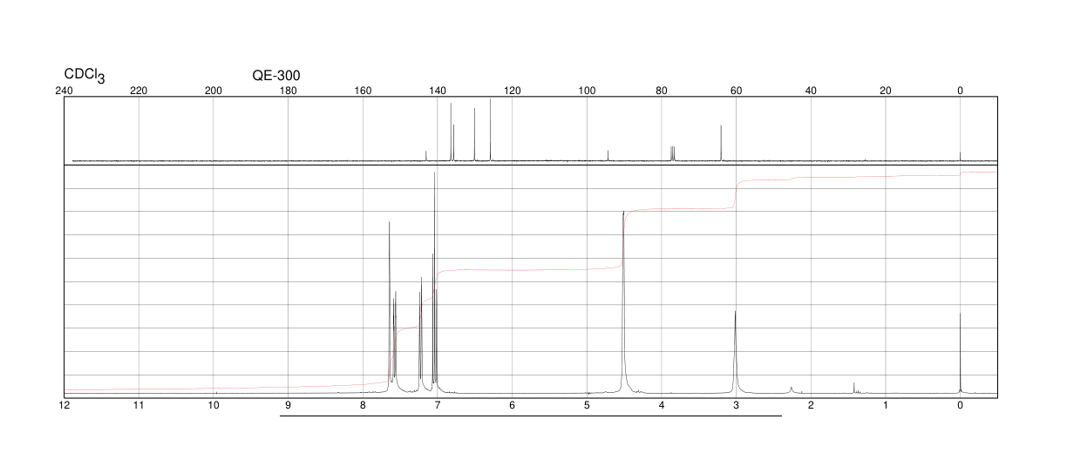
Task: Click the small proton peak near 2.25 ppm
Action: [791, 389]
